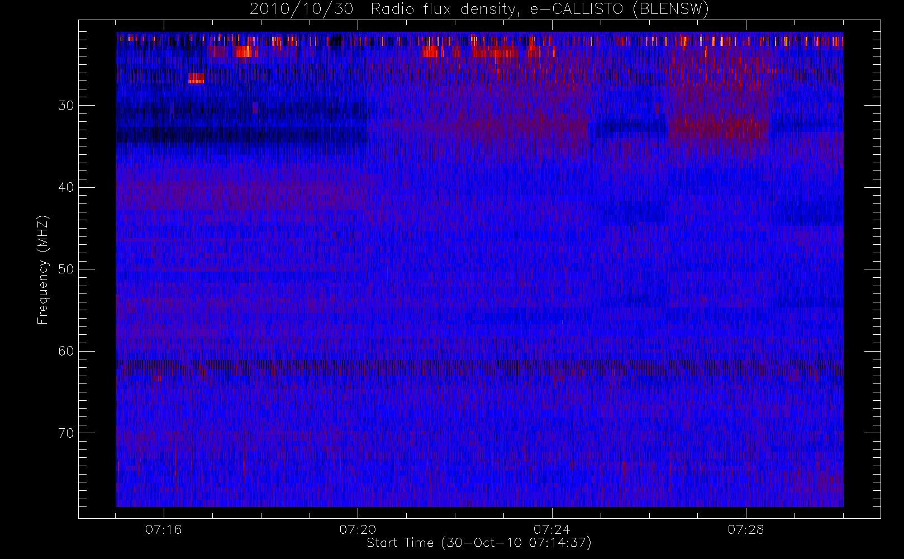Click the 07:28 time tick label
904x559 pixels.
coord(746,529)
